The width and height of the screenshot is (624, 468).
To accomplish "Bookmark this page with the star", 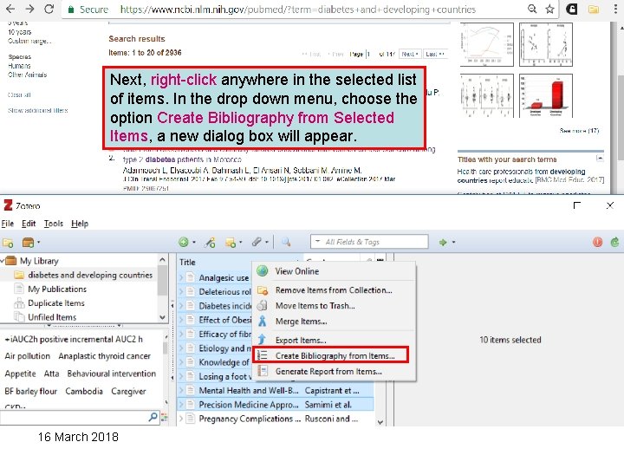I will pyautogui.click(x=549, y=9).
